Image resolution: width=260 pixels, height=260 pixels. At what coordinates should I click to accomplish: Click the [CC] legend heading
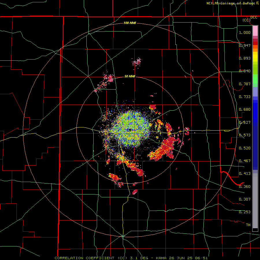[246, 20]
